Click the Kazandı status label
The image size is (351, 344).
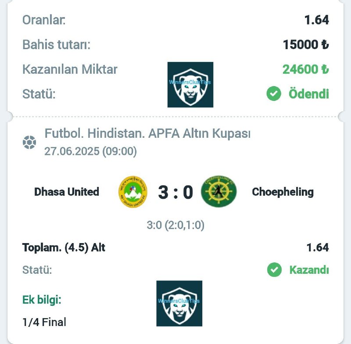309,270
